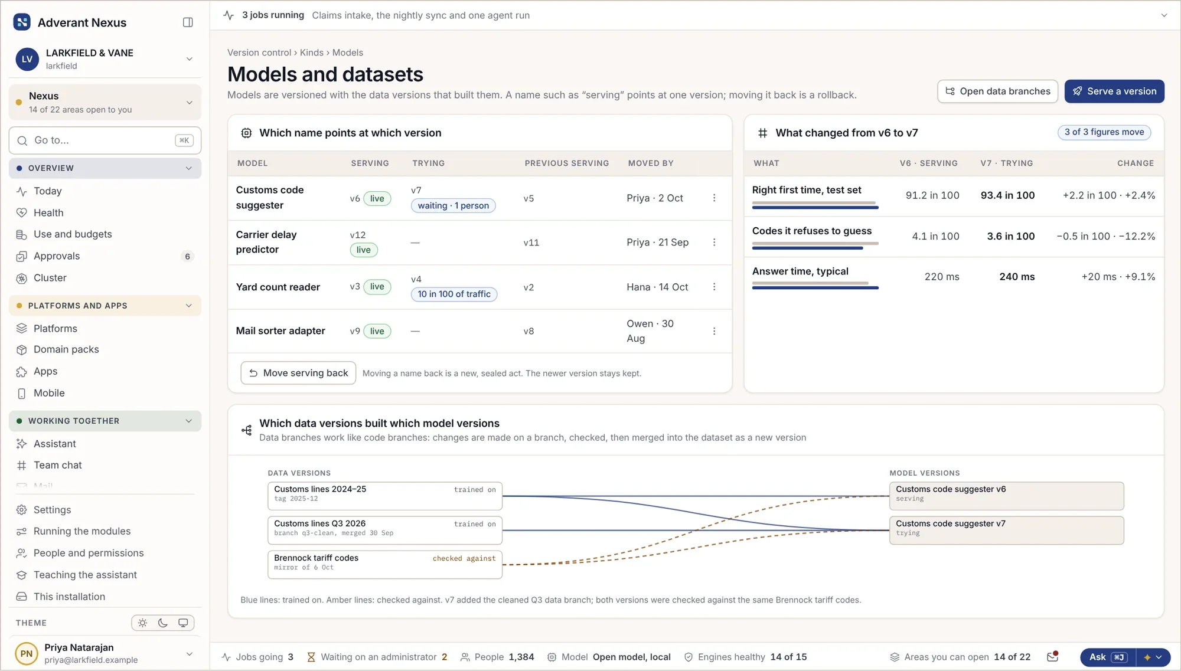Click the Ask assistant button
The height and width of the screenshot is (671, 1181).
pyautogui.click(x=1108, y=657)
